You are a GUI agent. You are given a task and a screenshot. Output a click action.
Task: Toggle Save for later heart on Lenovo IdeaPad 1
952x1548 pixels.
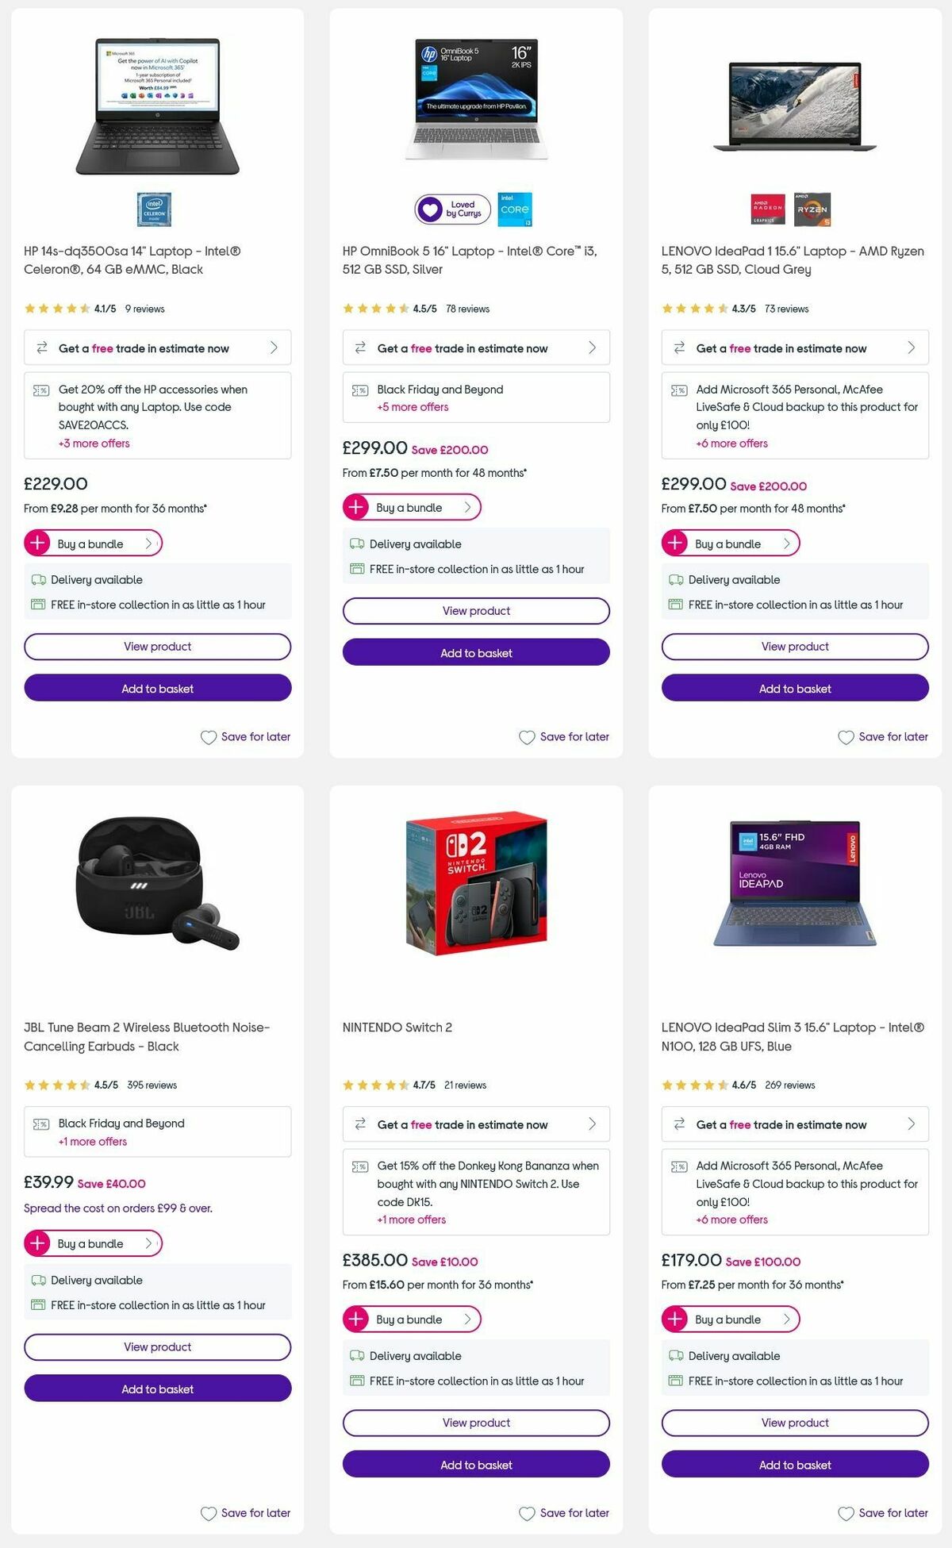point(844,737)
